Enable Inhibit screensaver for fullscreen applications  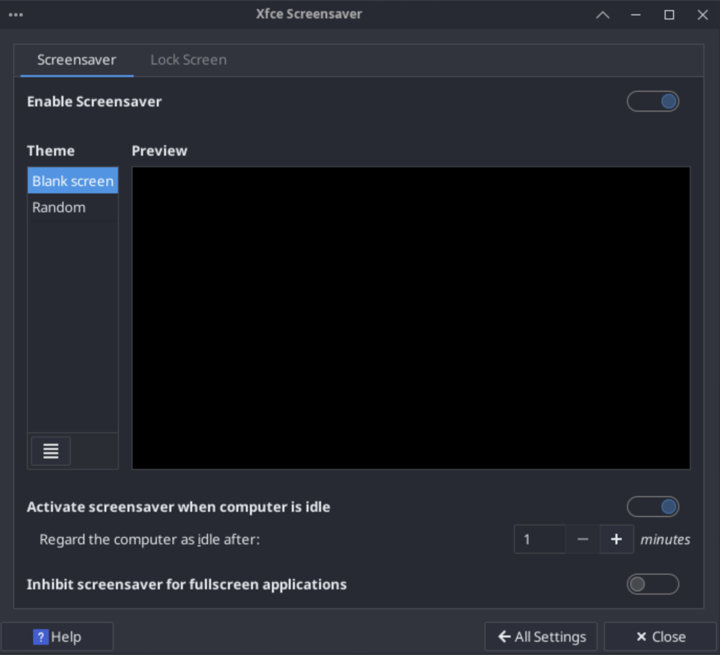(x=652, y=584)
